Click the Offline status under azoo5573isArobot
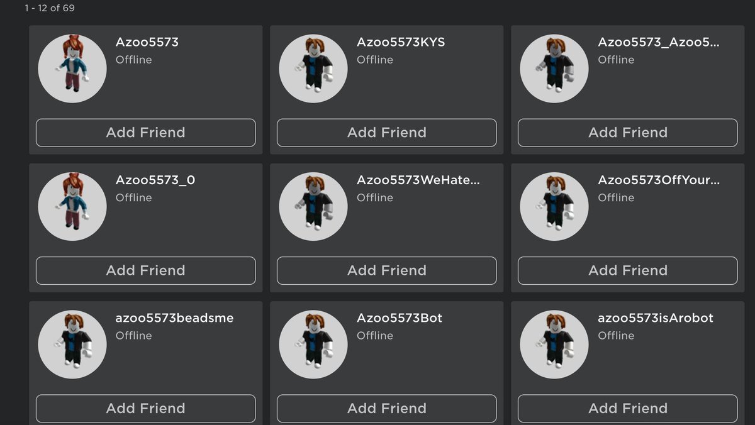This screenshot has width=755, height=425. click(x=616, y=336)
